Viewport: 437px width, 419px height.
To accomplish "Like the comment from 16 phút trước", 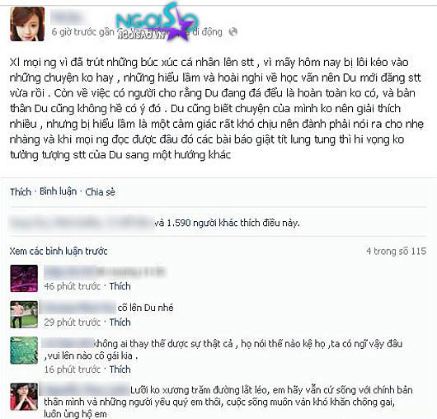I will (120, 369).
